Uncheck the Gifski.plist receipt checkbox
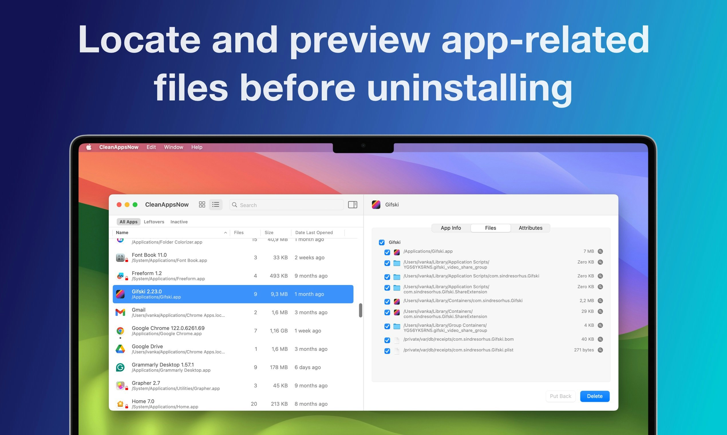Screen dimensions: 727x435 (x=387, y=351)
